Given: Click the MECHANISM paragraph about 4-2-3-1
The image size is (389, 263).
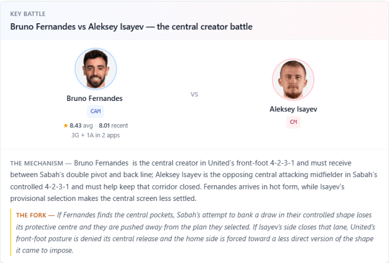Looking at the screenshot, I should tap(194, 181).
